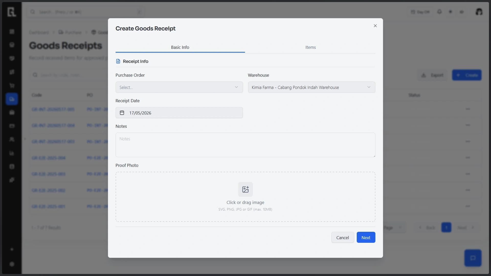
Task: Click the Create button in background page
Action: point(467,75)
